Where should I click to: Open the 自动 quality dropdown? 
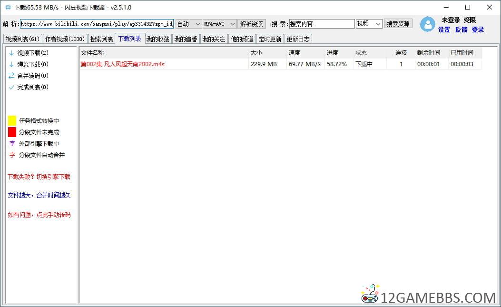pos(189,24)
